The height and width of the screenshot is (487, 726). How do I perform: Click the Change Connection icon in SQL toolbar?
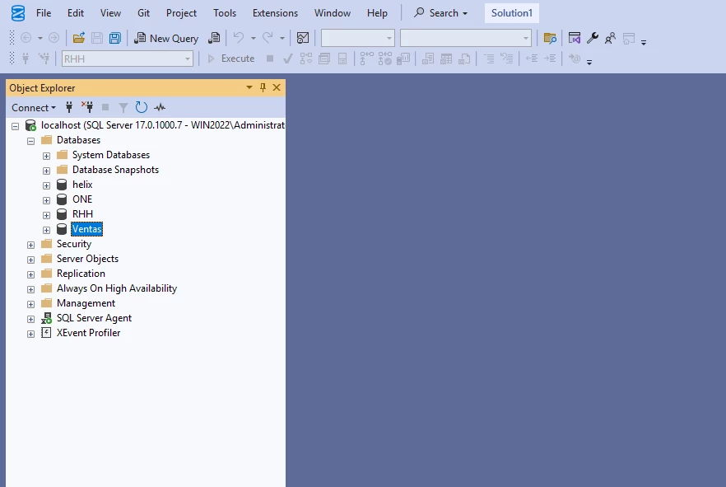(x=44, y=59)
